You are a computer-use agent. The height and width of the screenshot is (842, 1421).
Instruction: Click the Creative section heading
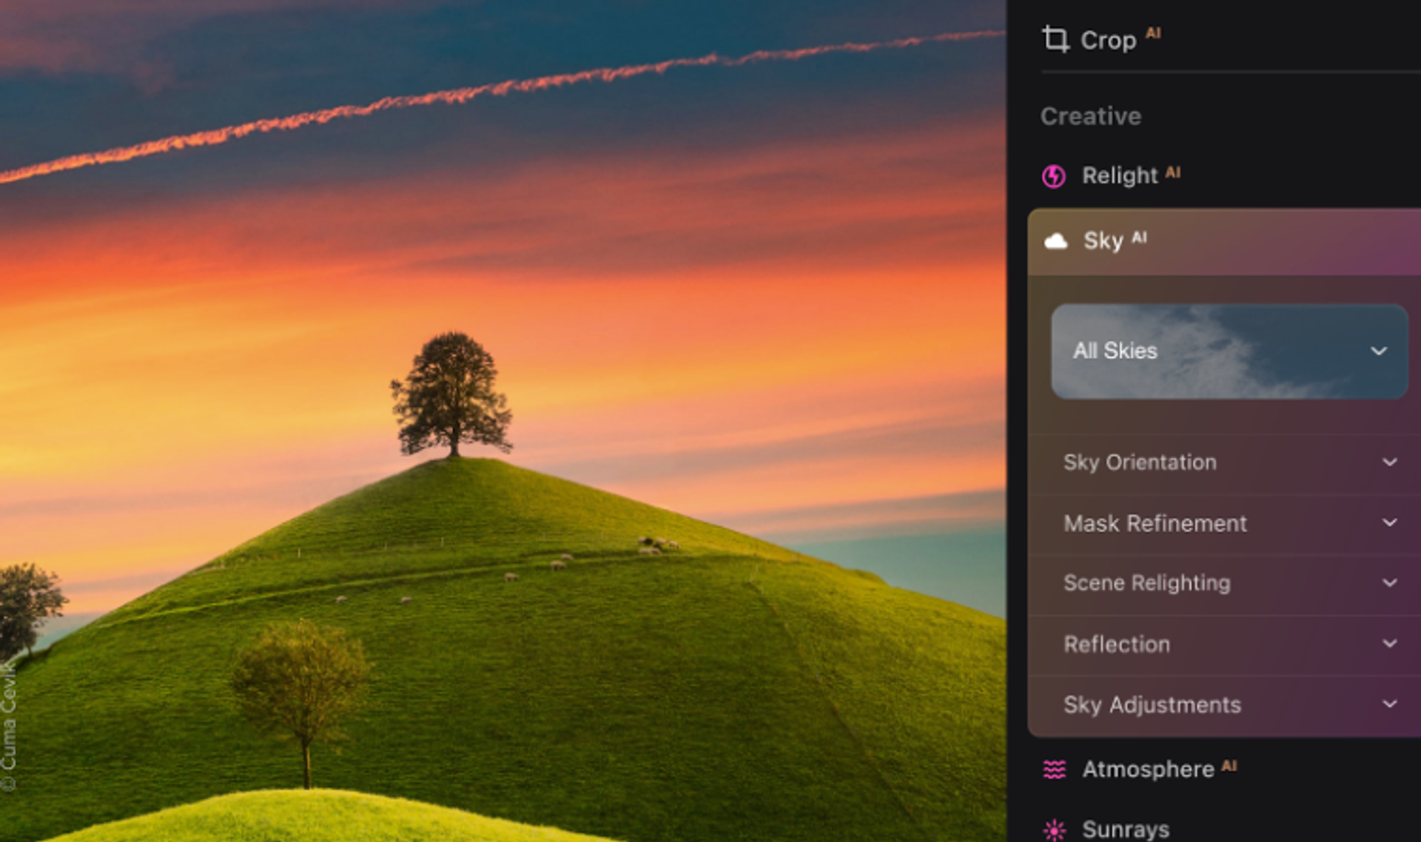tap(1091, 116)
